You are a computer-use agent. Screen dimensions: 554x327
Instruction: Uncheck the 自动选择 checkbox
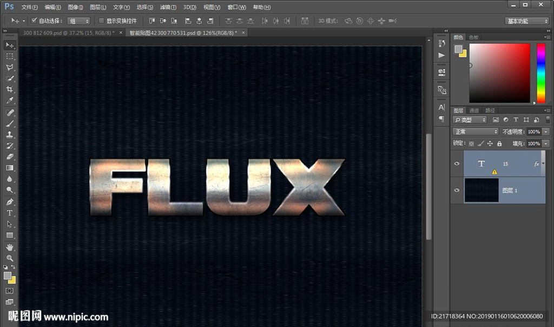tap(34, 21)
